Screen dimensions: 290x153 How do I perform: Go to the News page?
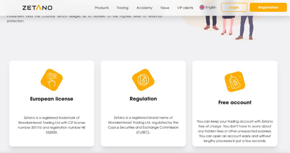(165, 8)
